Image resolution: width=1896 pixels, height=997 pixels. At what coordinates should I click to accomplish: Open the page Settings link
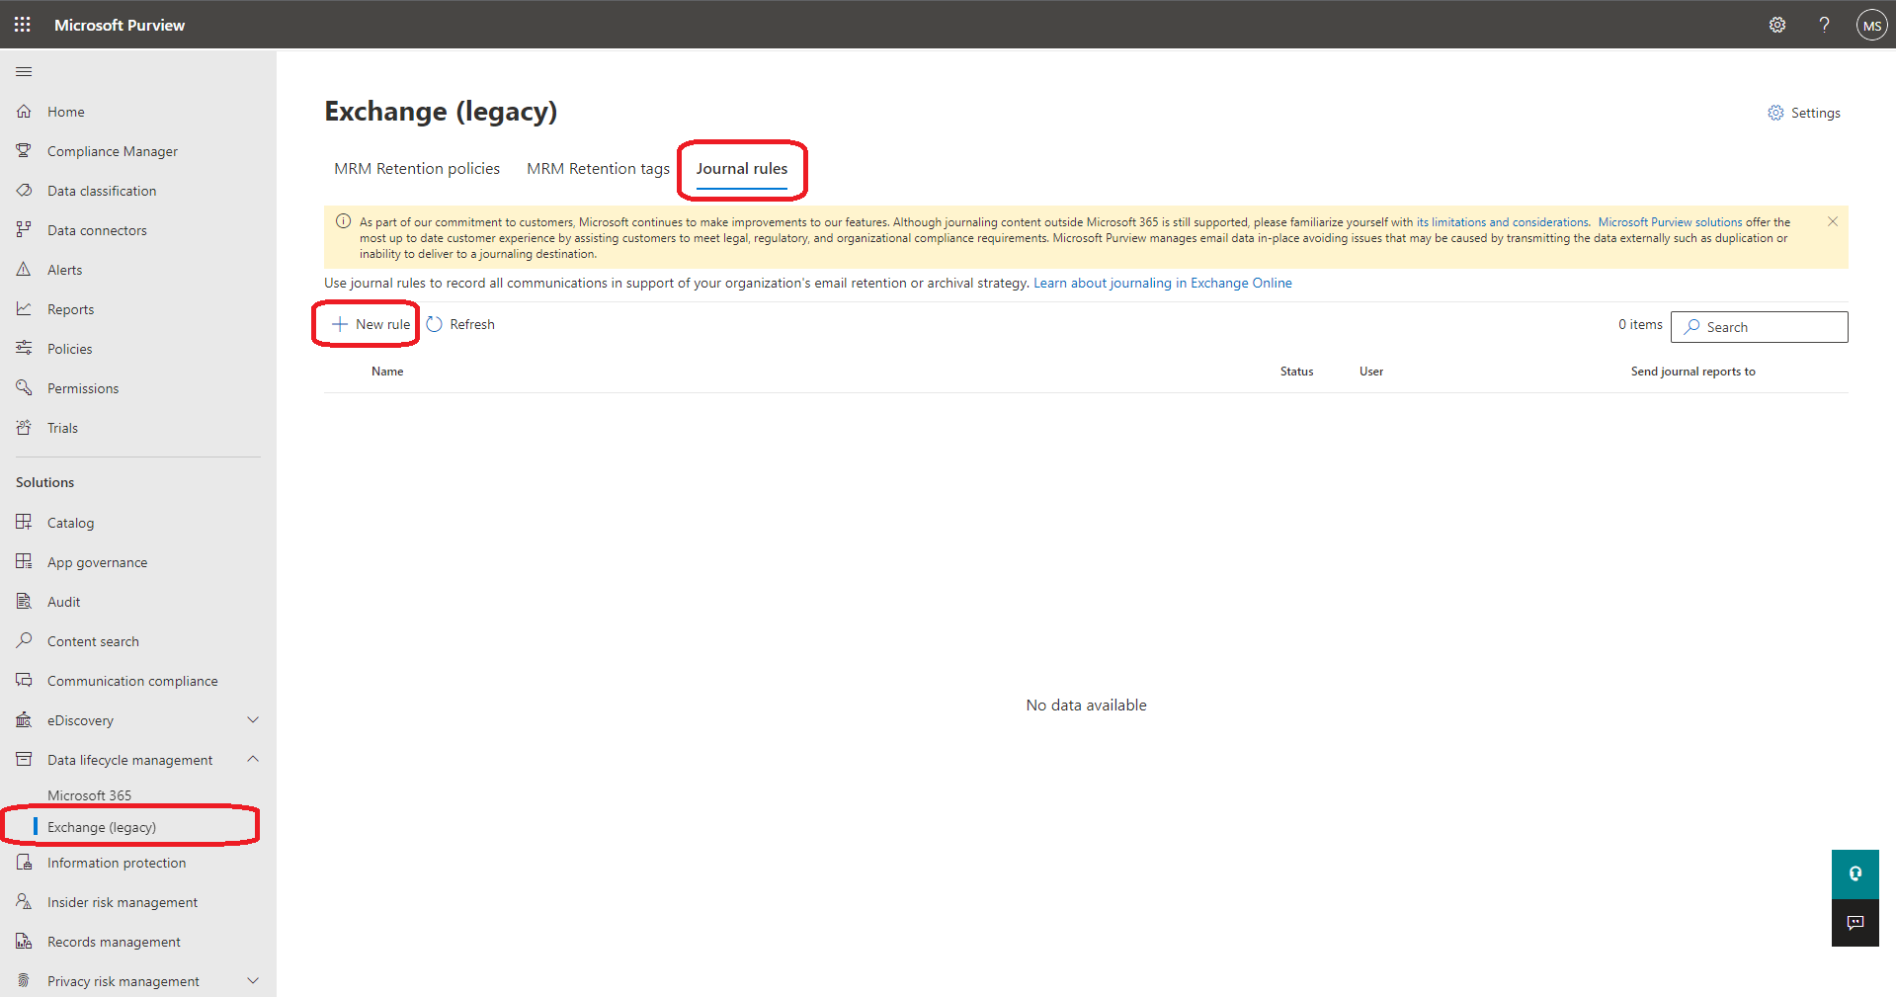pyautogui.click(x=1804, y=113)
